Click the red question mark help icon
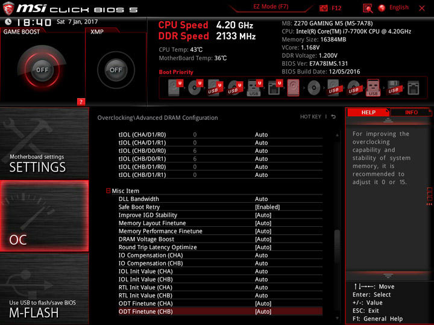This screenshot has height=325, width=434. (81, 102)
